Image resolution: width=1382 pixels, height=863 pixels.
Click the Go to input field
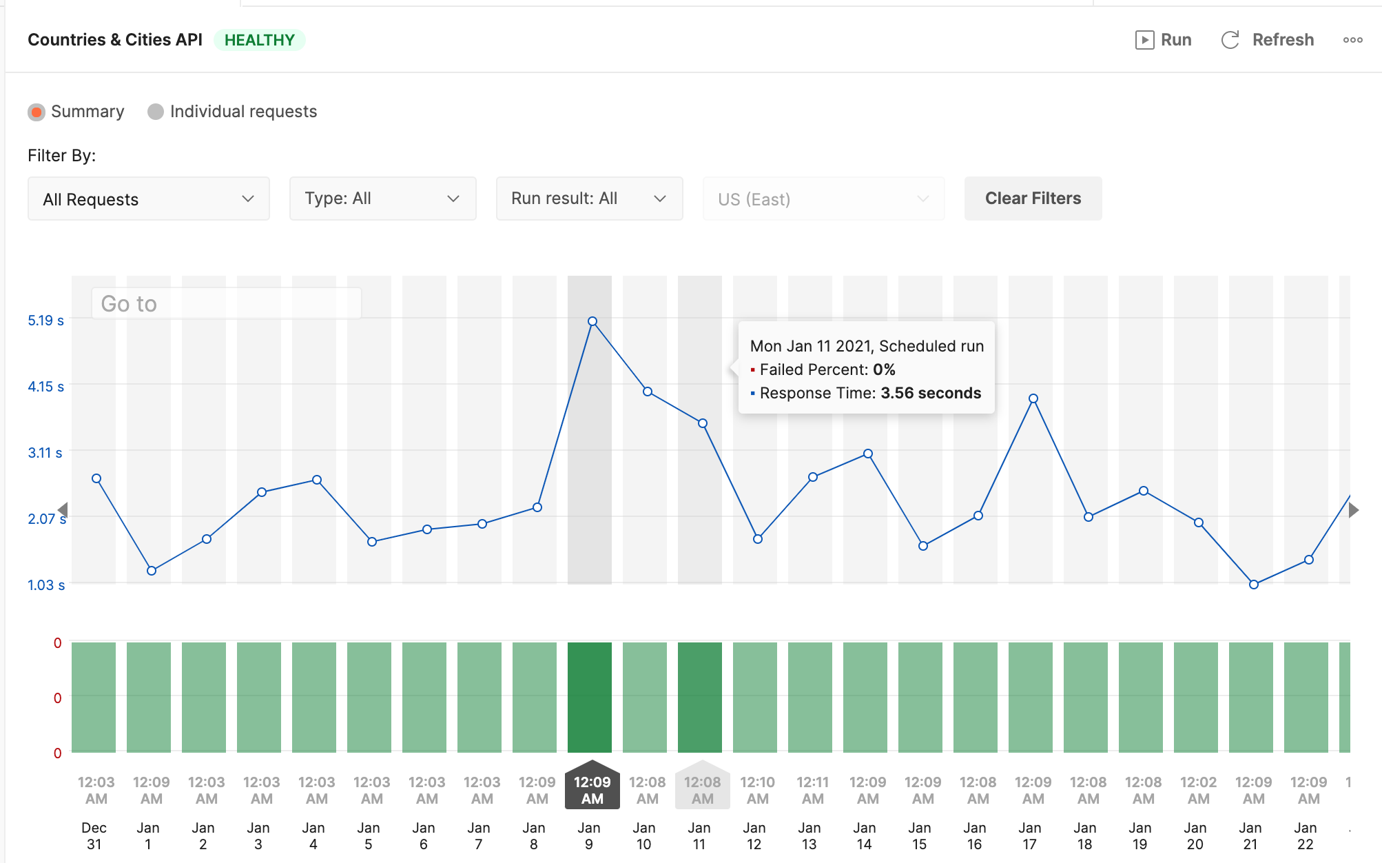coord(226,303)
